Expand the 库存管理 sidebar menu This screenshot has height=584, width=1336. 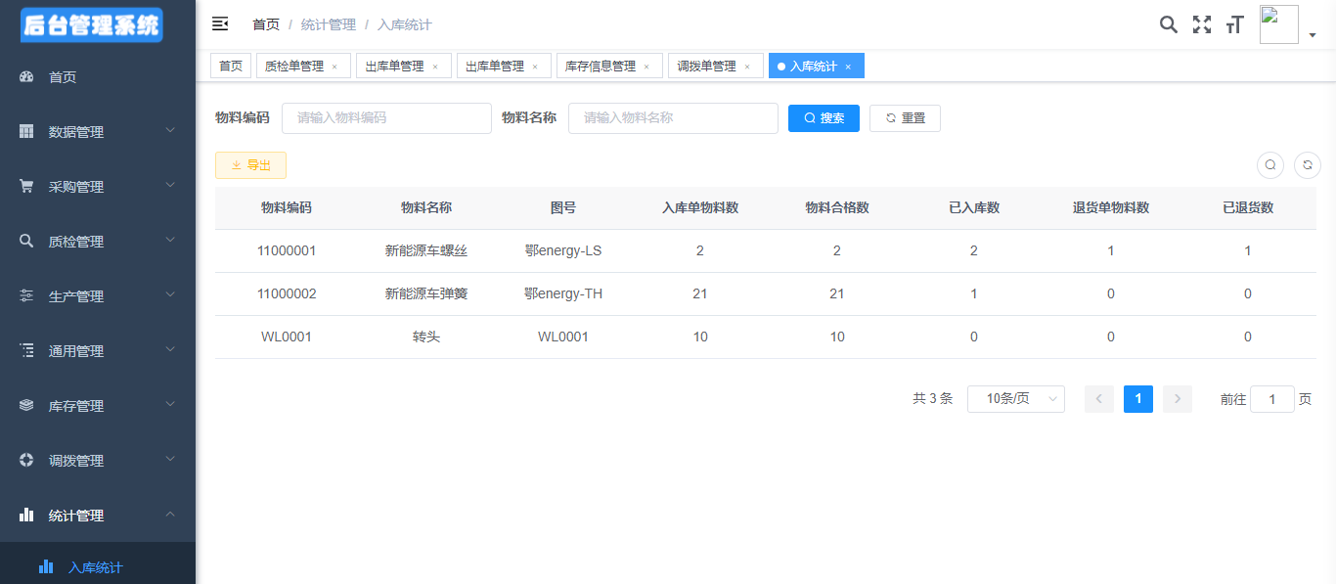98,406
